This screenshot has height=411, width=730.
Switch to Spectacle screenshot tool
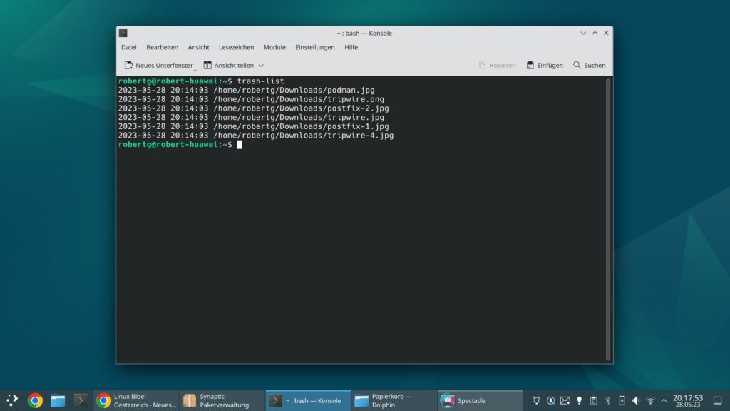point(480,400)
